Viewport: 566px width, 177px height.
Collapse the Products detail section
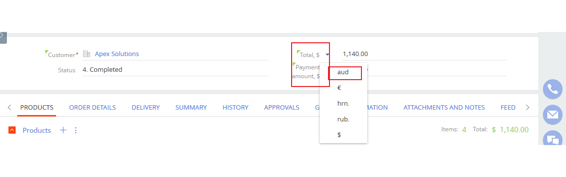click(x=12, y=130)
